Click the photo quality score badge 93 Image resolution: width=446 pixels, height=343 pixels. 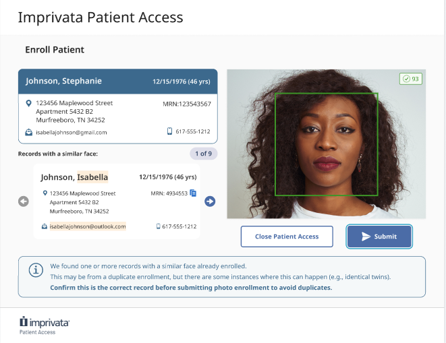pyautogui.click(x=411, y=79)
